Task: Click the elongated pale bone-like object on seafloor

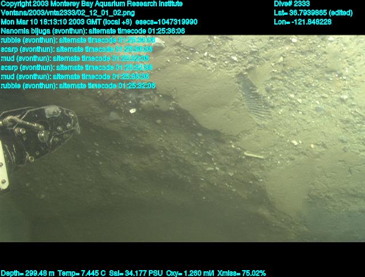Action: 254,155
